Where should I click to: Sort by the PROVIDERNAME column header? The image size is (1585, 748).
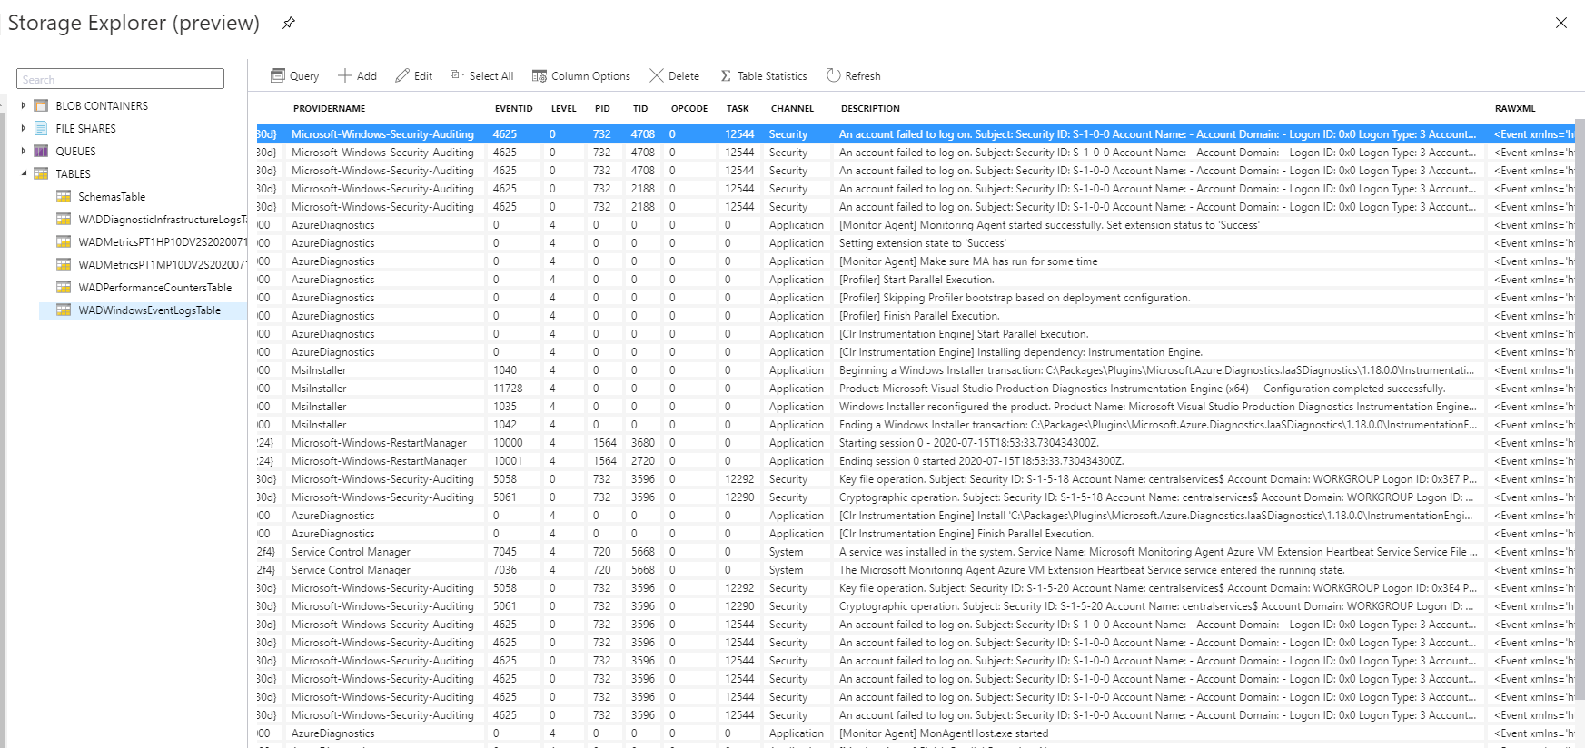pos(329,108)
